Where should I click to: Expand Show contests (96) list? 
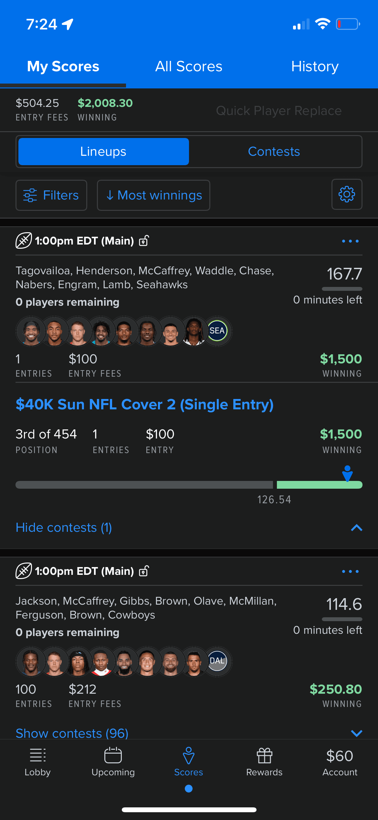72,733
